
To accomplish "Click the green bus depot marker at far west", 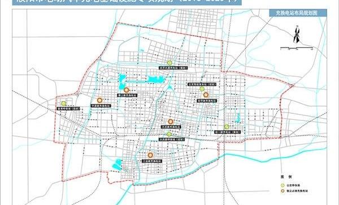I will [x=63, y=103].
